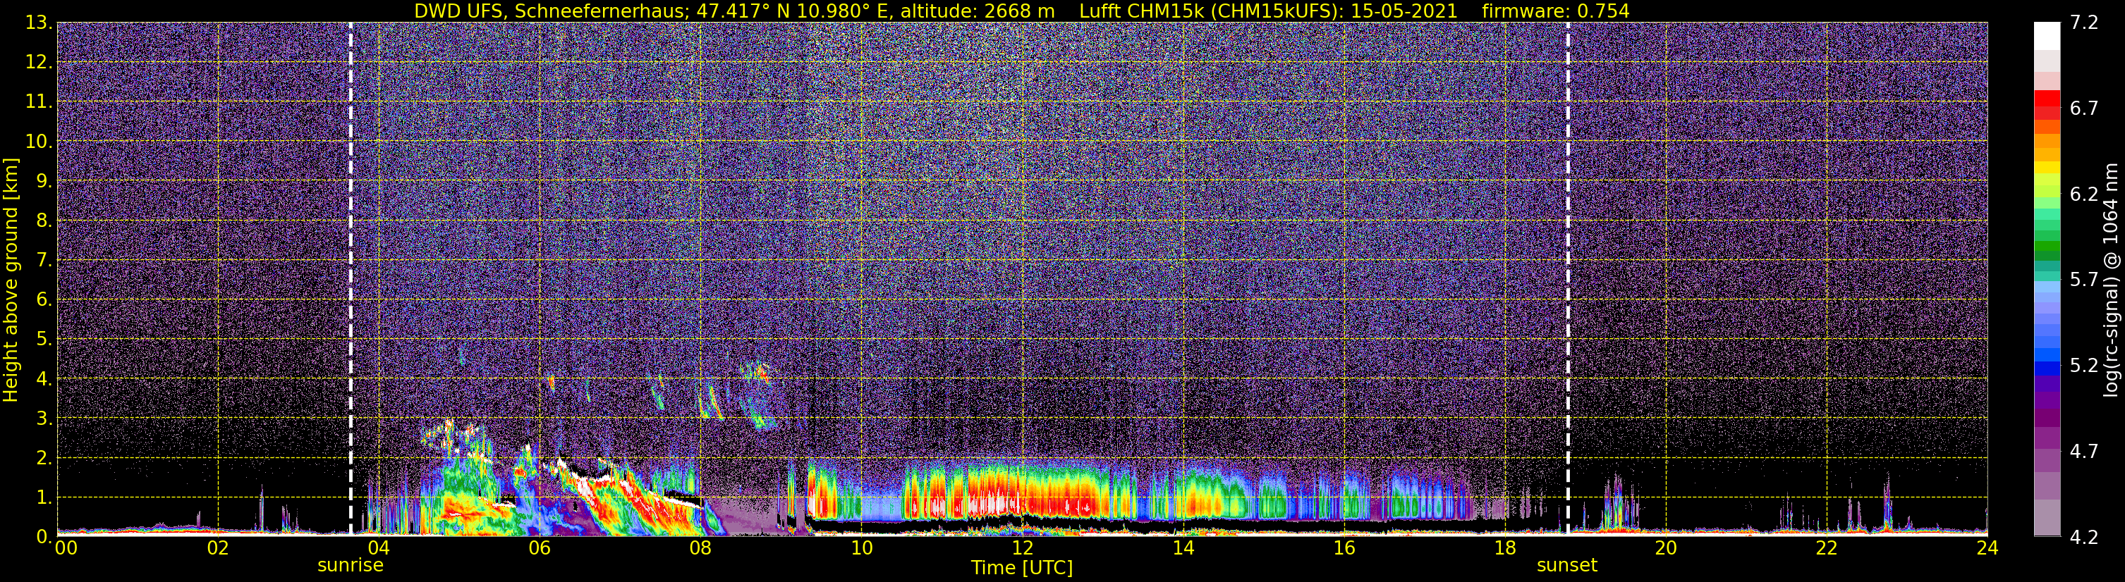Click height-axis tick label '11.'
The width and height of the screenshot is (2125, 582).
39,102
